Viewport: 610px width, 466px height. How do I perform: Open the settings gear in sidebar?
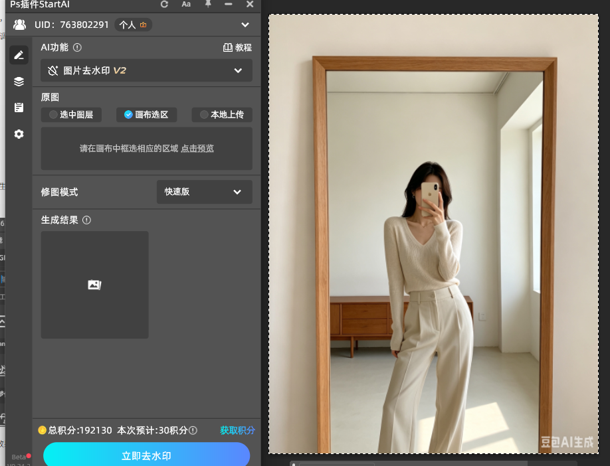coord(19,134)
